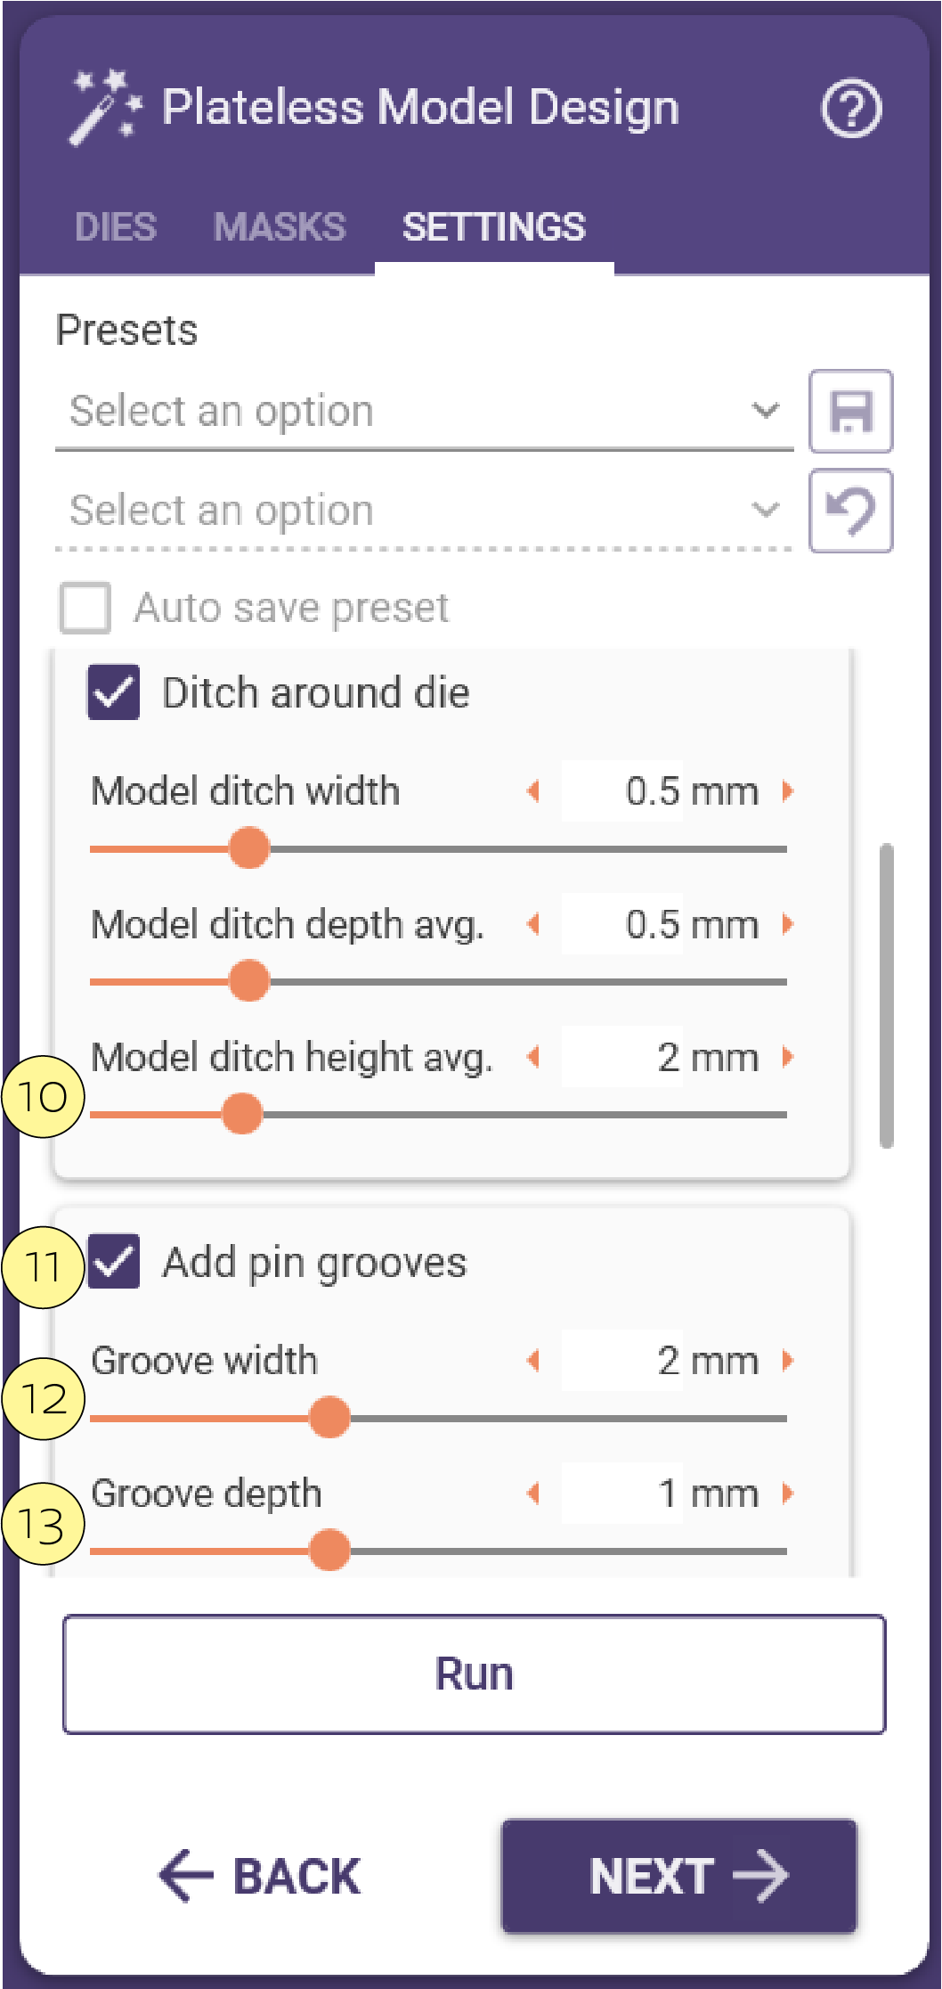Screen dimensions: 942x1989
Task: Increase Model ditch height avg. with right arrow
Action: 787,1057
